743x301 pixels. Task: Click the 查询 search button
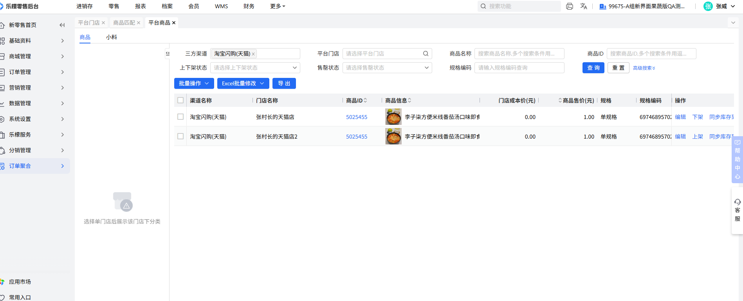[x=593, y=68]
